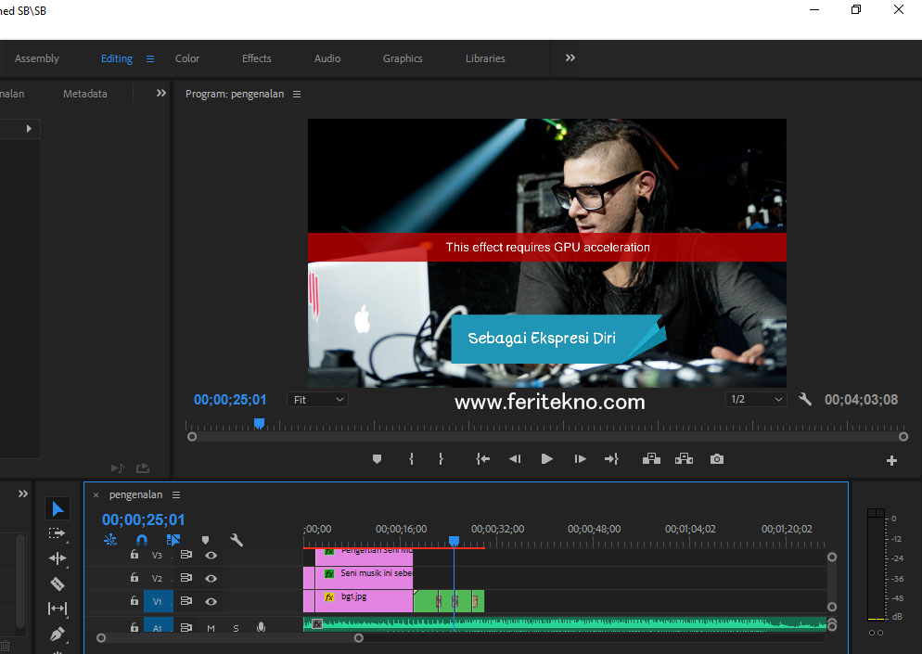Select the Ripple Edit tool

tap(57, 558)
